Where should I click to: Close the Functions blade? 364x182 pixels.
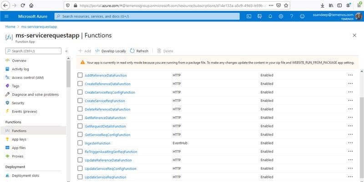tap(354, 35)
